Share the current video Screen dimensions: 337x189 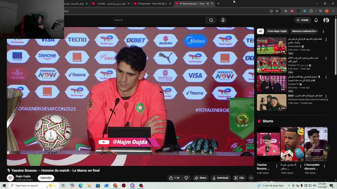point(200,178)
